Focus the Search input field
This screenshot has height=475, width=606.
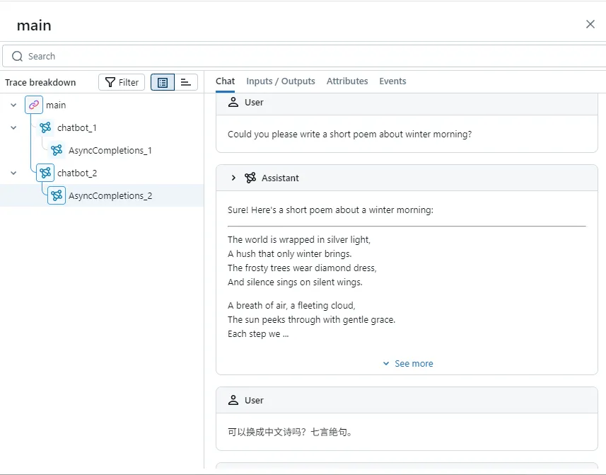(x=305, y=57)
